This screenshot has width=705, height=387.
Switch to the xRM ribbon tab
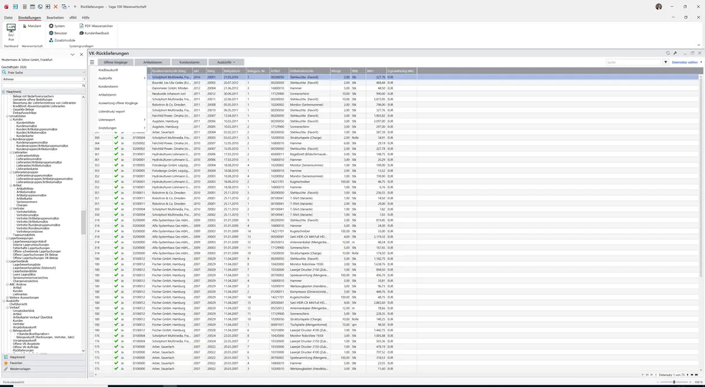point(73,18)
